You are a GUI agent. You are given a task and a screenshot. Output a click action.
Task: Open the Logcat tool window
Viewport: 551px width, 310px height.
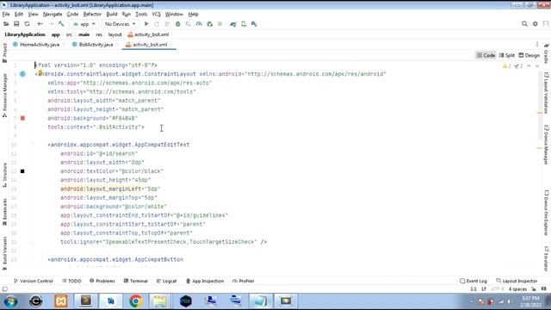166,281
